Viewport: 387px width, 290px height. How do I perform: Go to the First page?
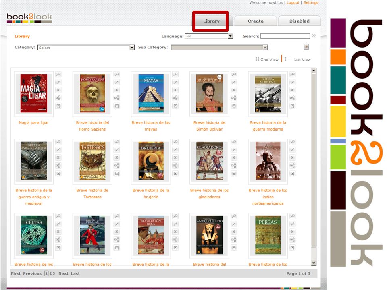point(16,273)
